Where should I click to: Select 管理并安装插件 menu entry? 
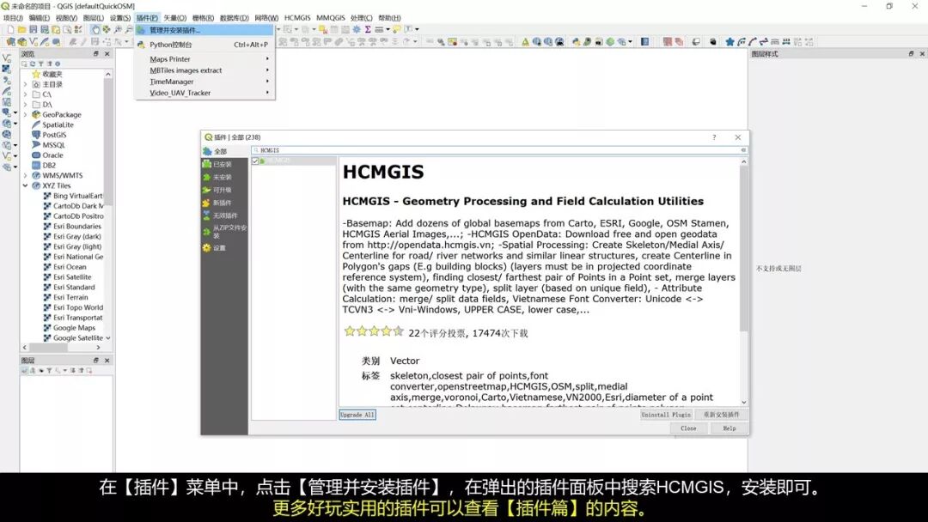point(205,30)
